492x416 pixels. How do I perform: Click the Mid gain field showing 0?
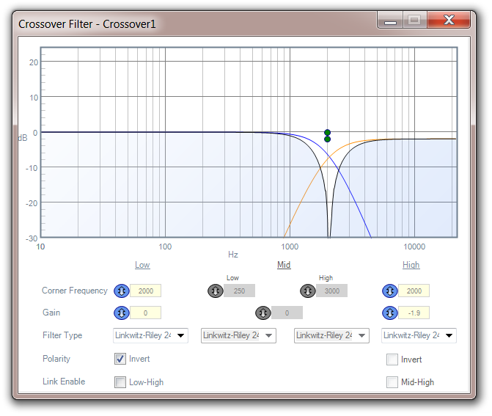[x=287, y=313]
